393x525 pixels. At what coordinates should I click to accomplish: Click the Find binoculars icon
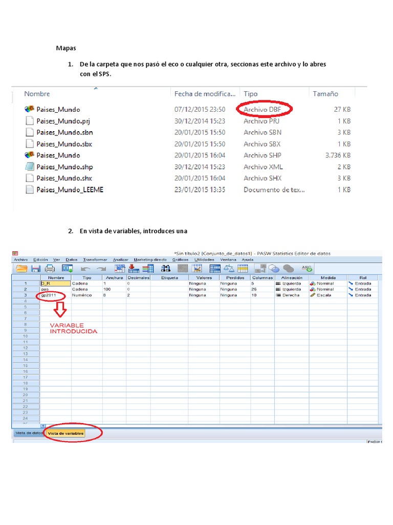166,269
